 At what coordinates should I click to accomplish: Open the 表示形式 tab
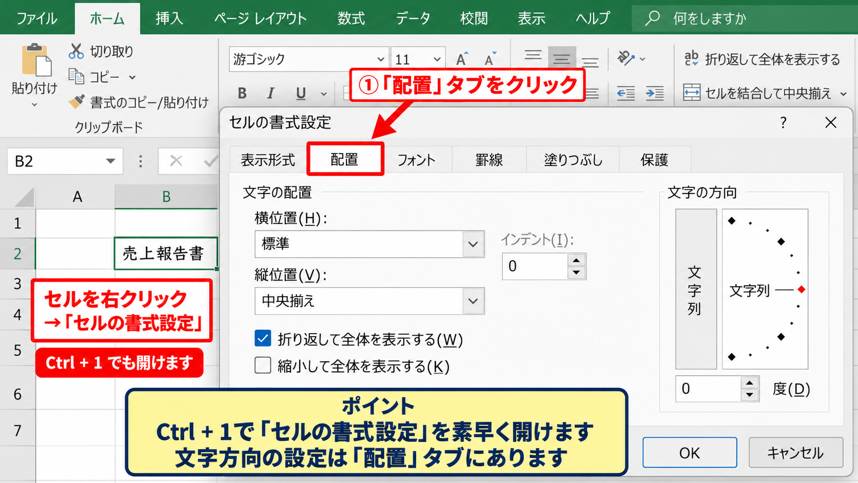pos(268,160)
